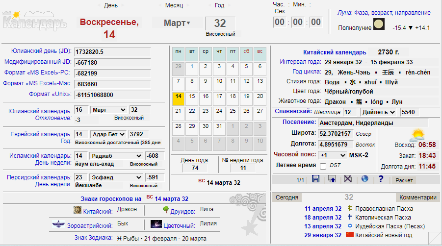Click the Zoroastrian winged symbol icon
442x246 pixels.
(x=59, y=224)
